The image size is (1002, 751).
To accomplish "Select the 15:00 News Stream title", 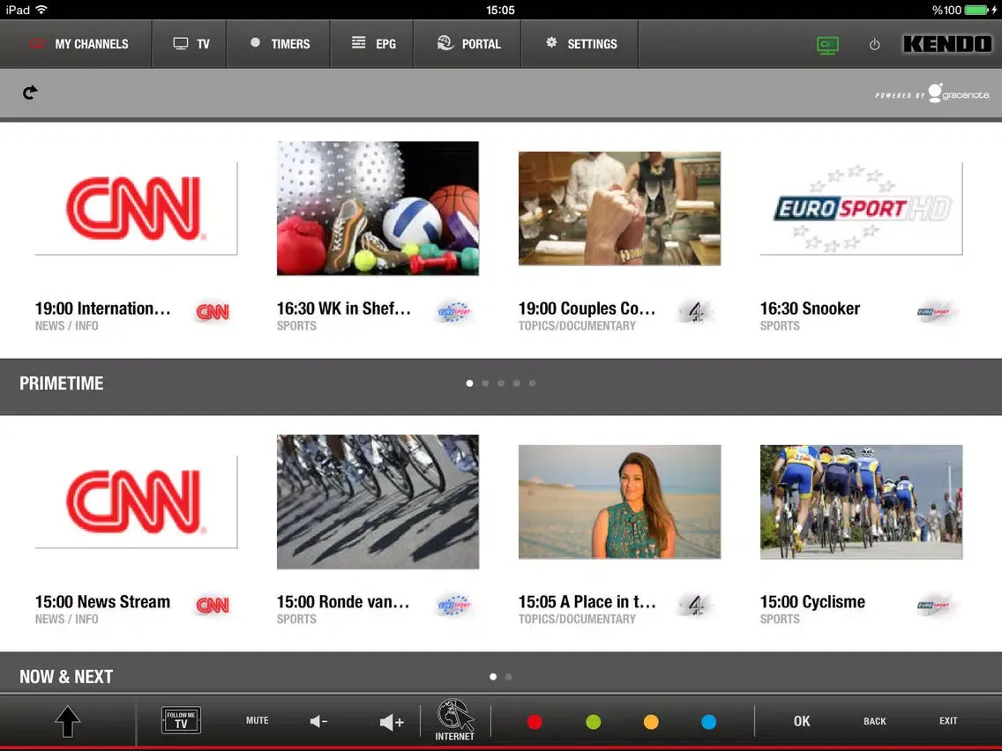I will tap(103, 601).
